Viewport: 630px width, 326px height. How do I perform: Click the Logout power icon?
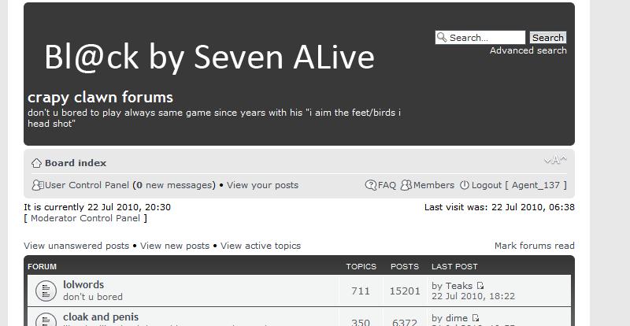tap(465, 185)
